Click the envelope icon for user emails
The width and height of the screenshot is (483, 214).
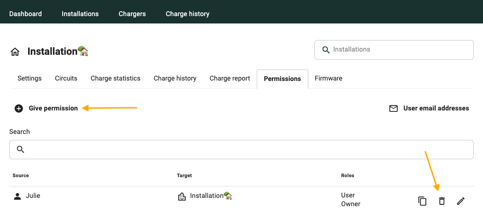393,109
